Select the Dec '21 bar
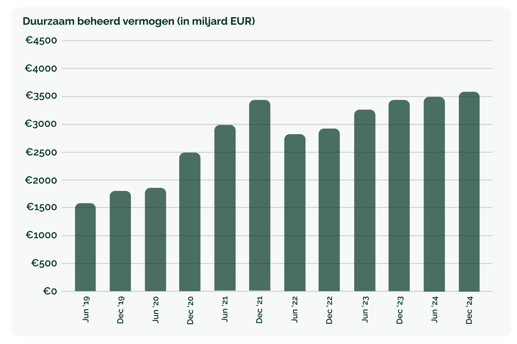This screenshot has height=344, width=517. 260,196
